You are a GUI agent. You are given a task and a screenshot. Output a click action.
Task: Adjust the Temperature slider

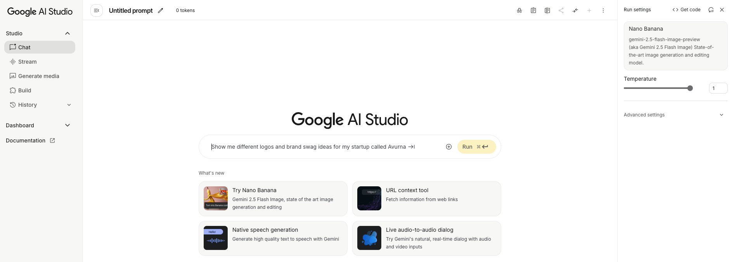tap(690, 88)
